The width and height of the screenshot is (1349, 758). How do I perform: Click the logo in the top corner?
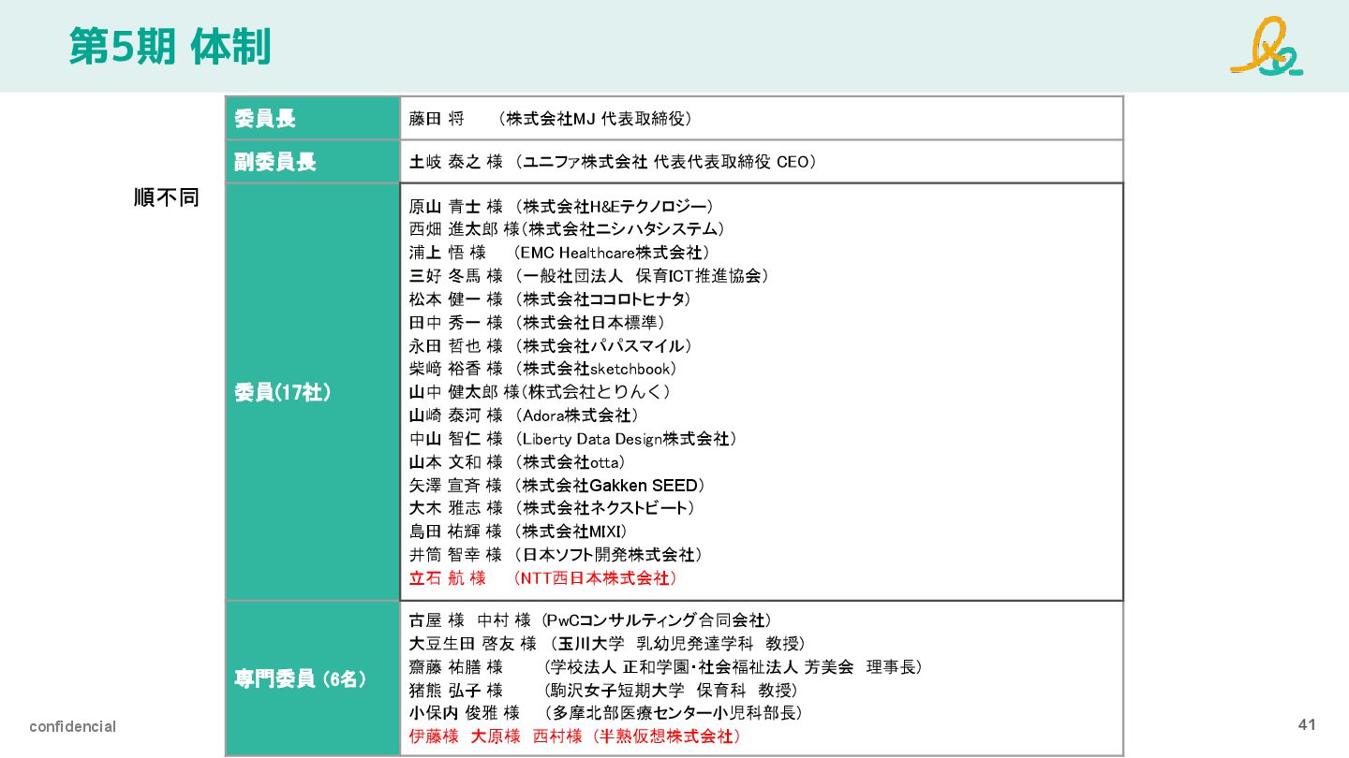1267,46
